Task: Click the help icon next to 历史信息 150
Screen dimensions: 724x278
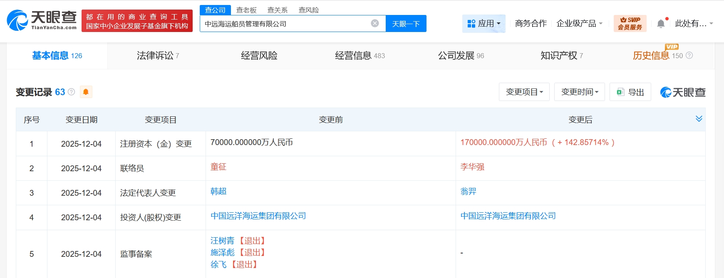Action: click(689, 55)
